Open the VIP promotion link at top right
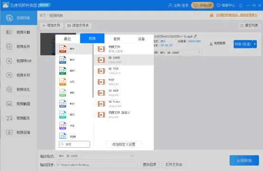 pos(236,15)
